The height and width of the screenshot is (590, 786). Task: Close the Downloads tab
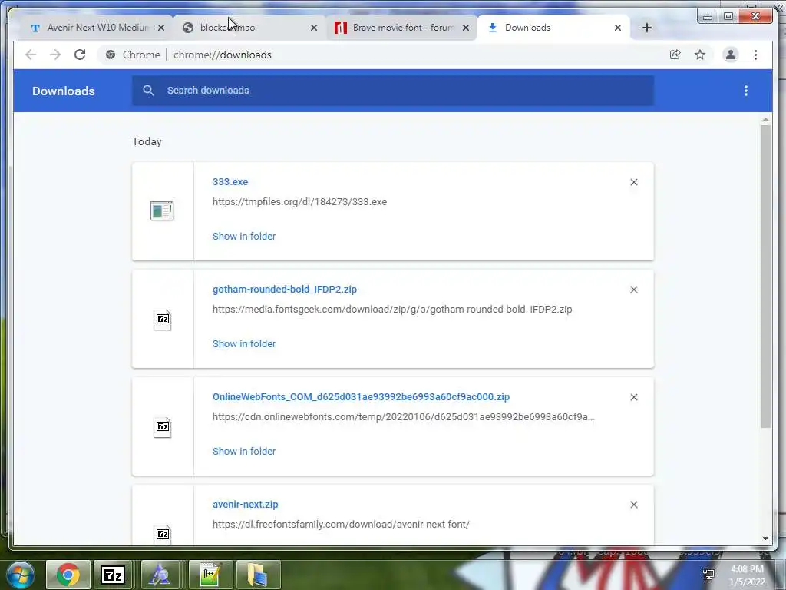coord(618,28)
